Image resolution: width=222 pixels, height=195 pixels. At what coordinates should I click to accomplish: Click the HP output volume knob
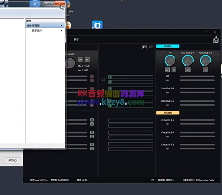170,60
